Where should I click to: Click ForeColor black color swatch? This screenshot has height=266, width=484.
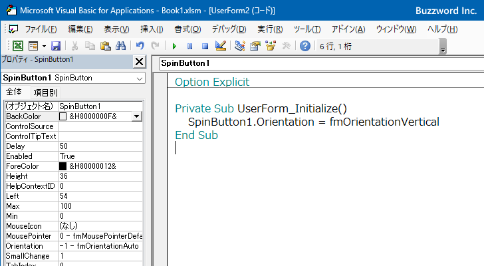pos(62,166)
